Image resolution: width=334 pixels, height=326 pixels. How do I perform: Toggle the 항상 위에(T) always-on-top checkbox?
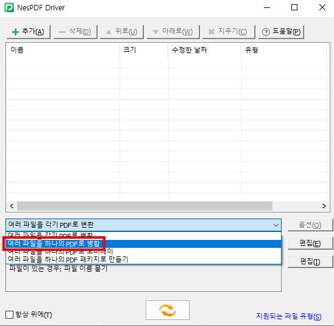pyautogui.click(x=9, y=314)
